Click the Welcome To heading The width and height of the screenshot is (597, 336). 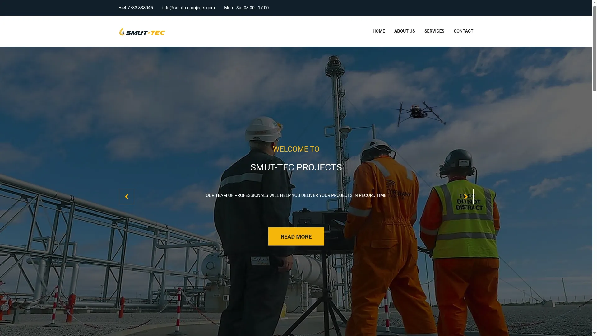point(296,149)
